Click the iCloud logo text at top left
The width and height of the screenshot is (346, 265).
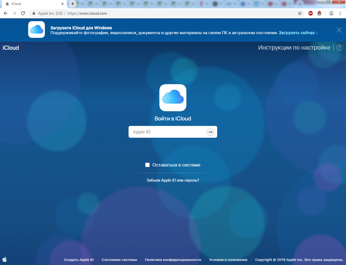pyautogui.click(x=11, y=48)
